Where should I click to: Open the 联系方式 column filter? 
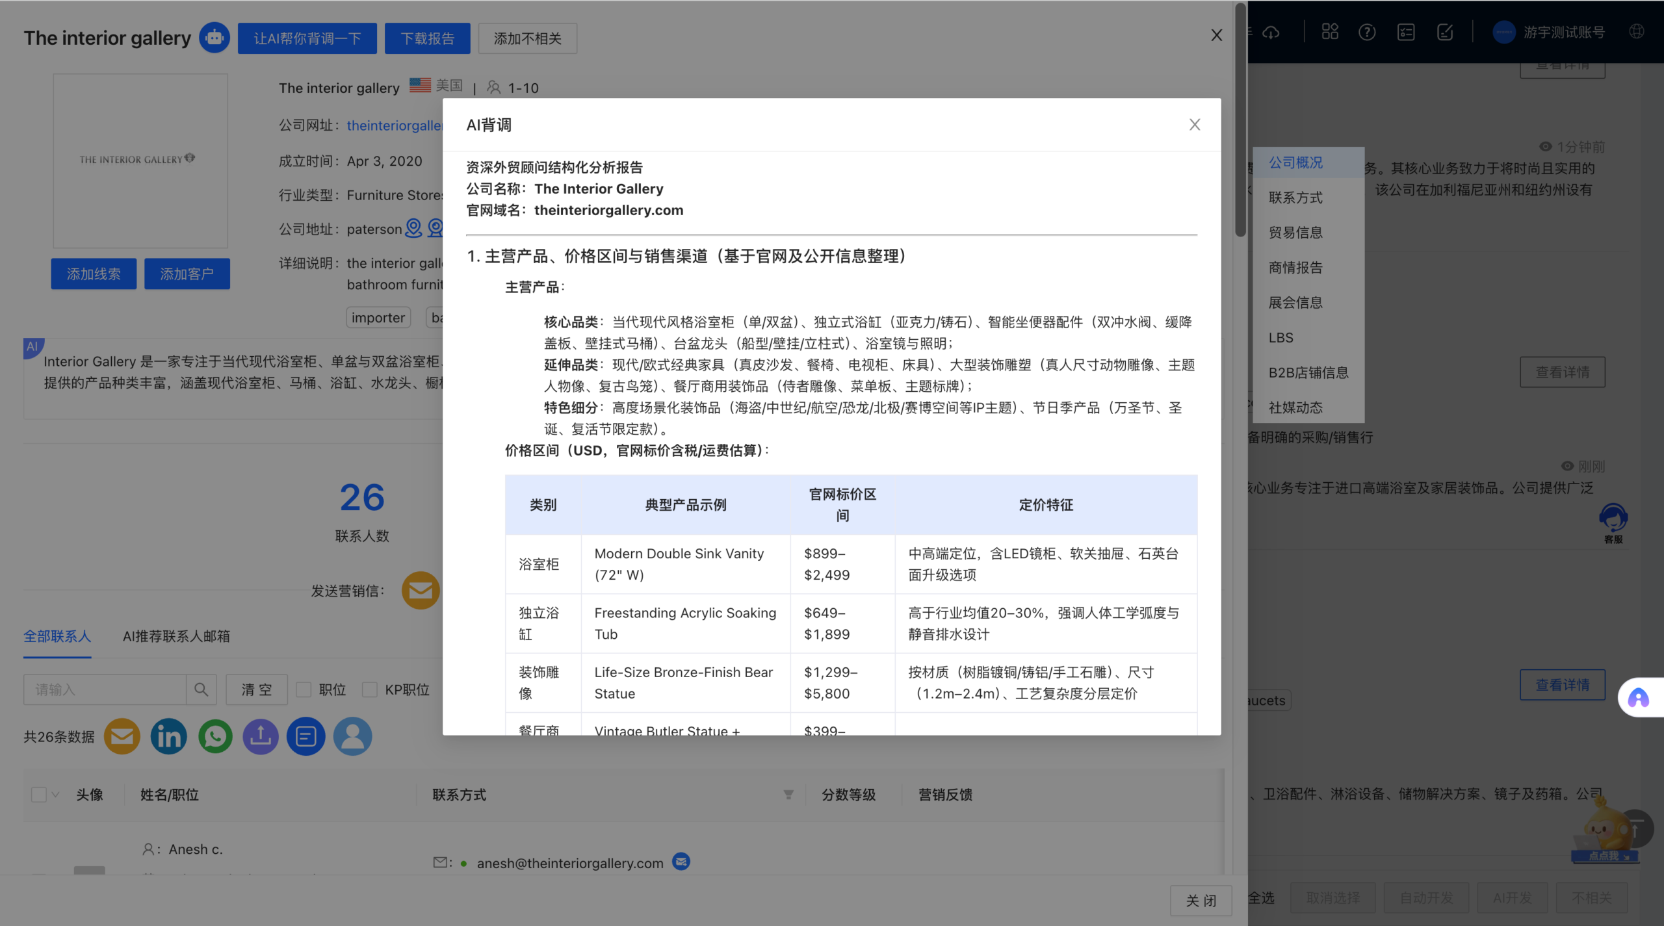788,794
